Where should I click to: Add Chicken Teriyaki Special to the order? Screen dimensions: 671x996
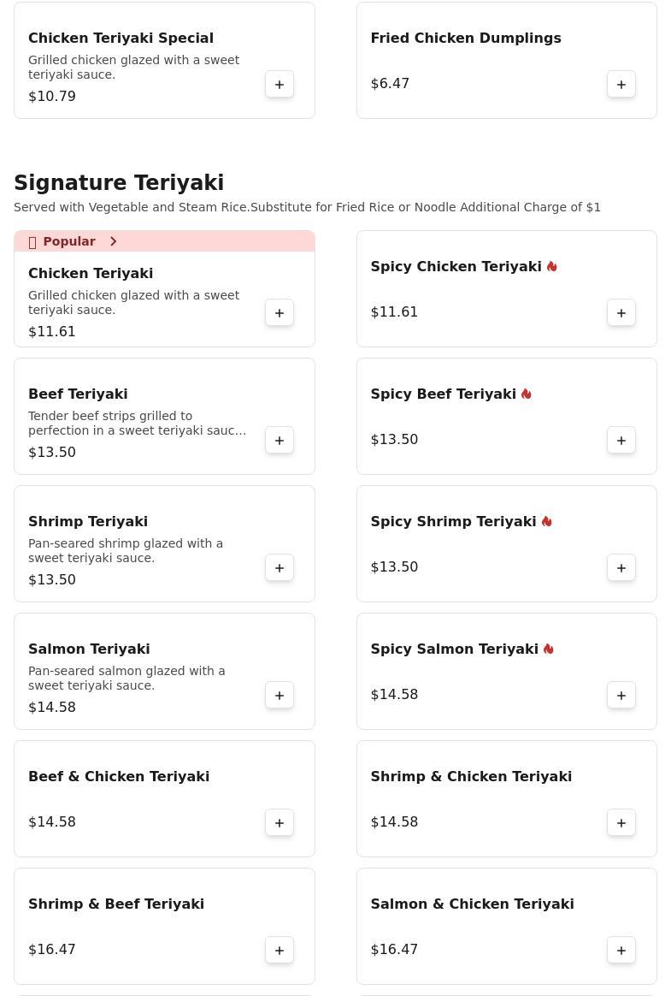click(280, 85)
